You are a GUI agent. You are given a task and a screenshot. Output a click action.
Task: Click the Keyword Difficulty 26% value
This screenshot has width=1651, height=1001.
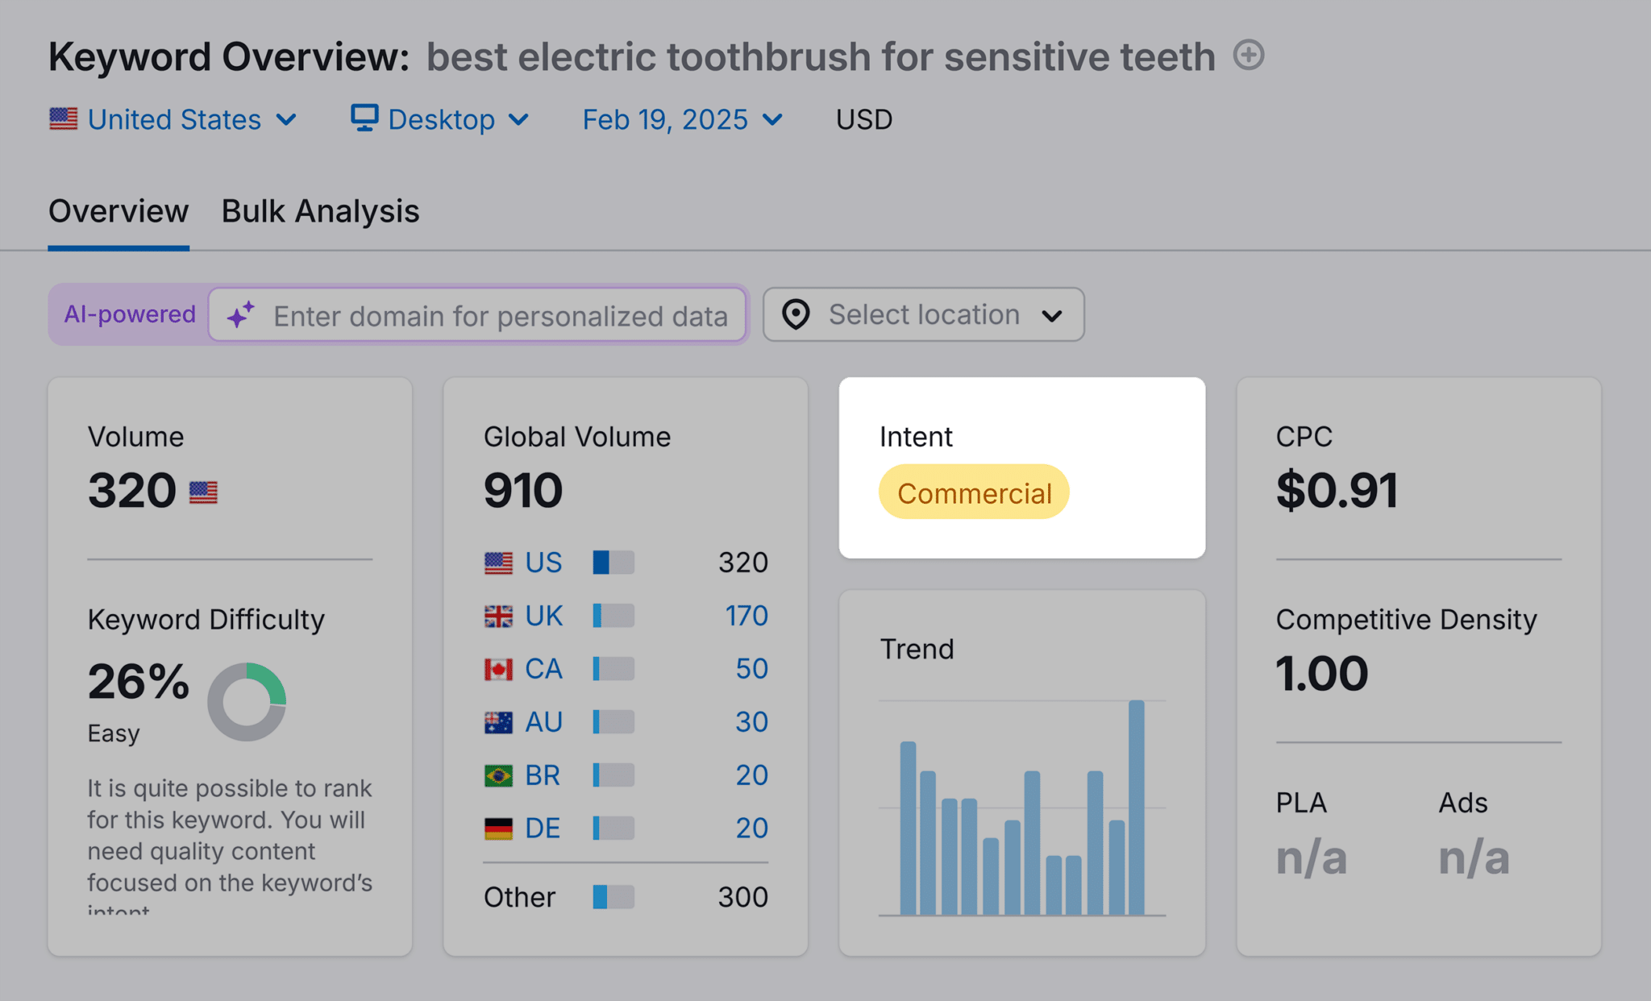pos(139,681)
